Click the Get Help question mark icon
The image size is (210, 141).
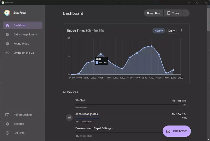click(7, 133)
